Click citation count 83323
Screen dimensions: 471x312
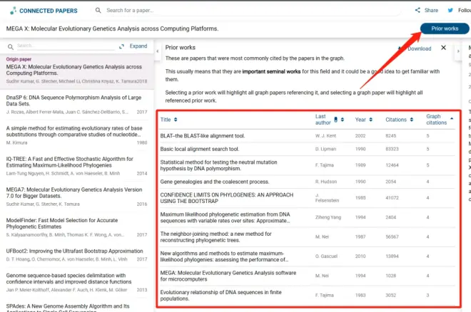(x=392, y=149)
